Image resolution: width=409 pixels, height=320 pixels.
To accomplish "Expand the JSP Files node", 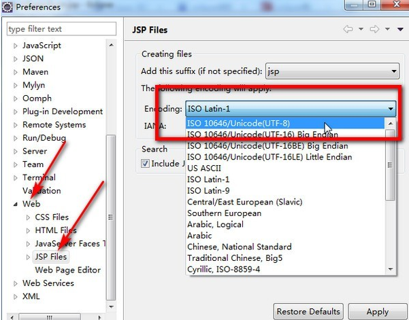I will point(28,257).
